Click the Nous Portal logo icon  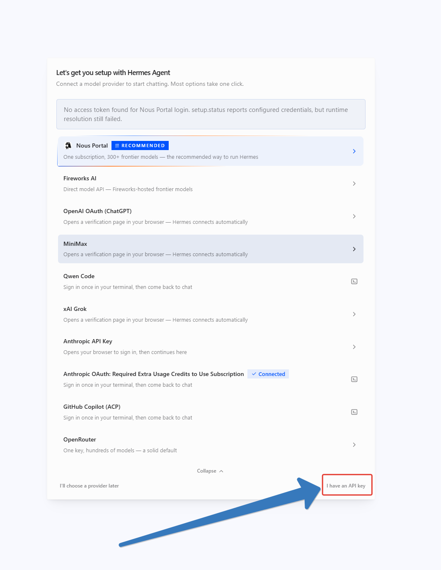pos(68,146)
